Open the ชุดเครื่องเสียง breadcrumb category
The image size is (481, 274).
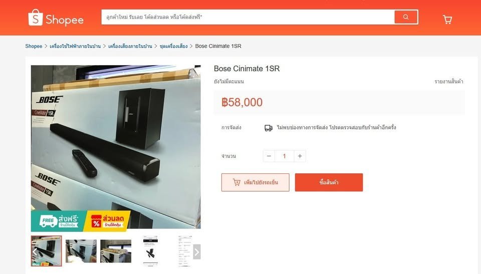(x=174, y=46)
